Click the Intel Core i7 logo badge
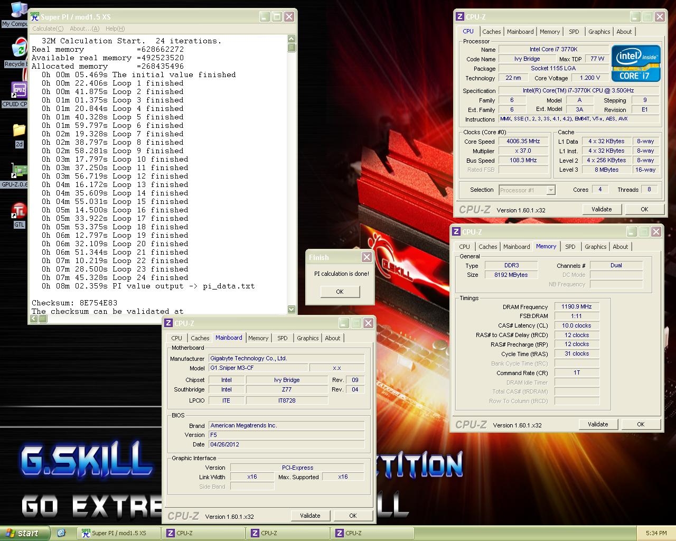The height and width of the screenshot is (541, 676). pos(636,63)
